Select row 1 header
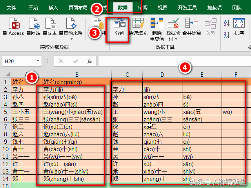The width and height of the screenshot is (251, 188). 5,82
